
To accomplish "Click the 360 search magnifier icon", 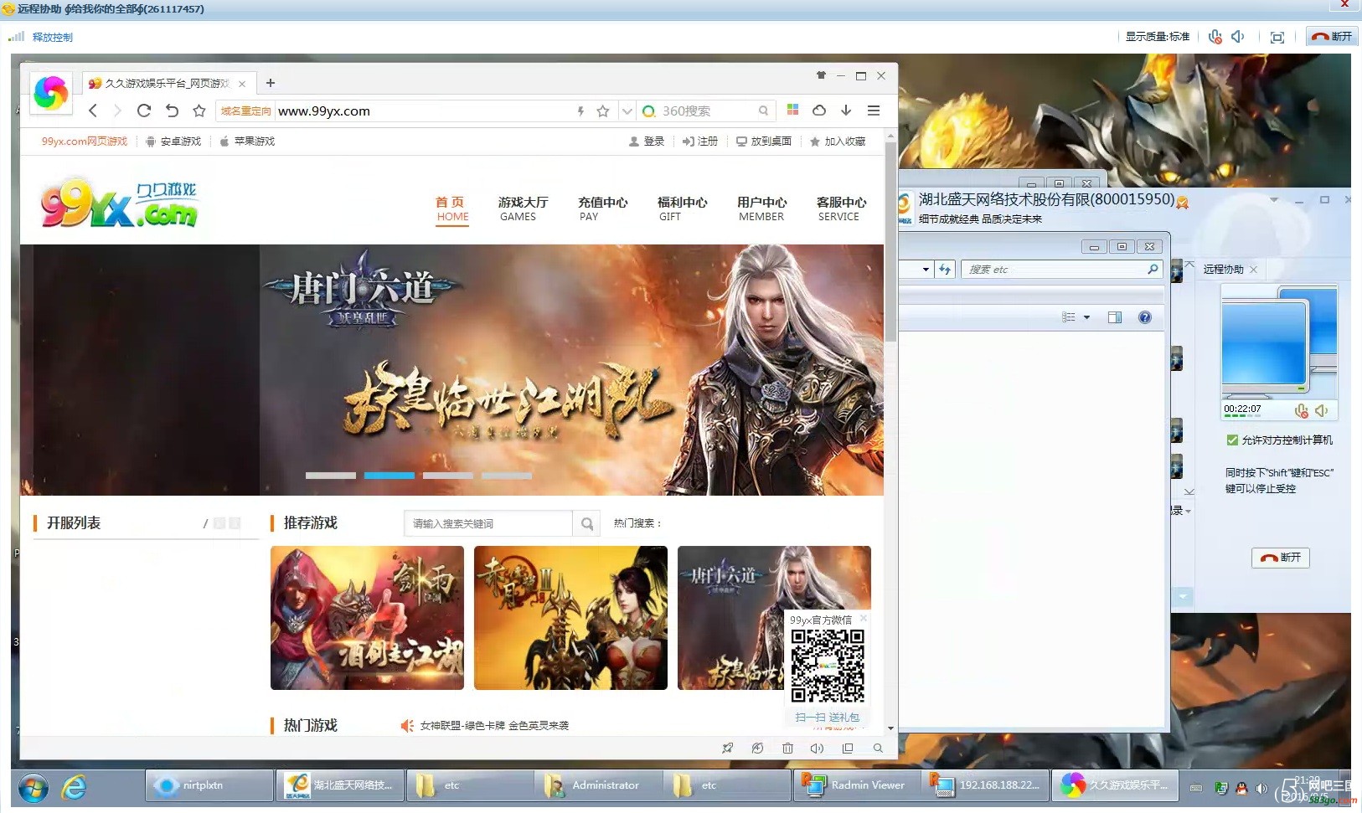I will 763,111.
